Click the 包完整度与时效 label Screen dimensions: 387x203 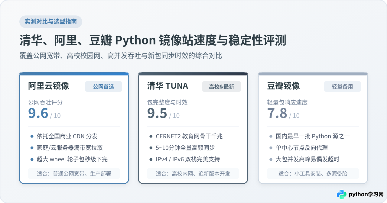(167, 102)
